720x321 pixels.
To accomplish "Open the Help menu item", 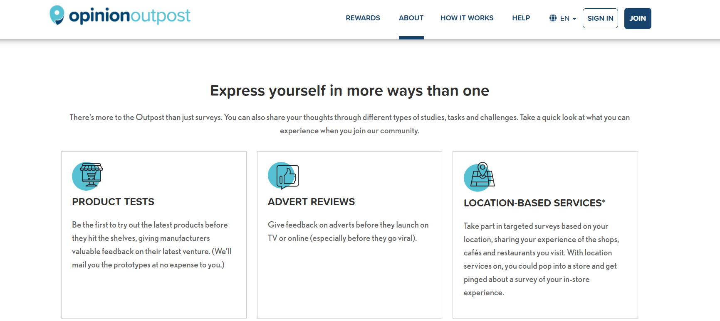I will [x=521, y=18].
